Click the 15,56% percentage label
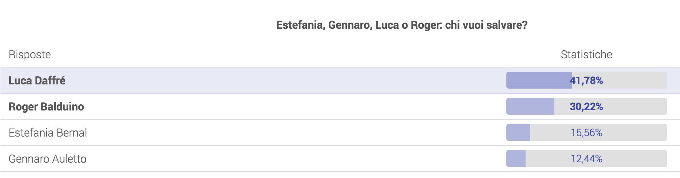 pyautogui.click(x=586, y=133)
